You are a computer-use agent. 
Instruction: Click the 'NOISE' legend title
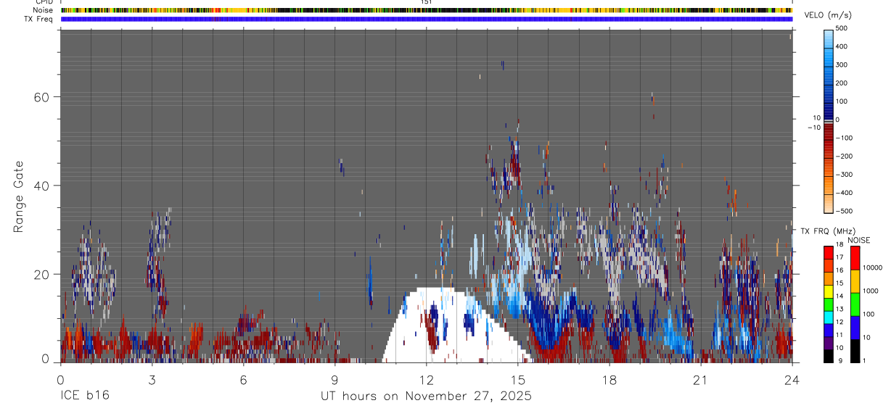tap(858, 241)
